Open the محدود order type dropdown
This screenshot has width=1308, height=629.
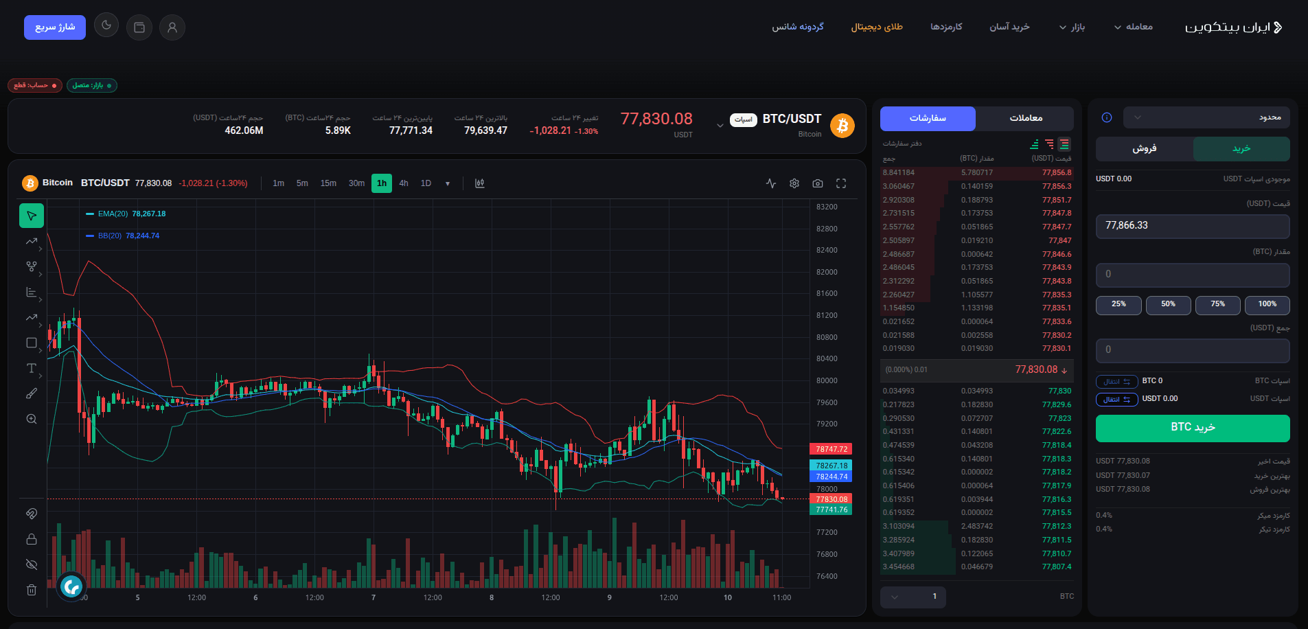1206,117
